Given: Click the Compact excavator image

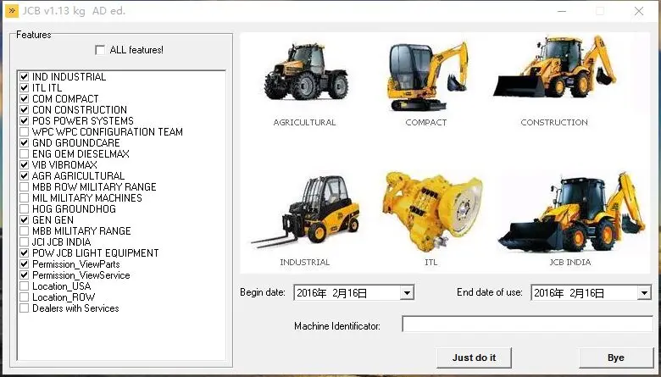Looking at the screenshot, I should [427, 76].
